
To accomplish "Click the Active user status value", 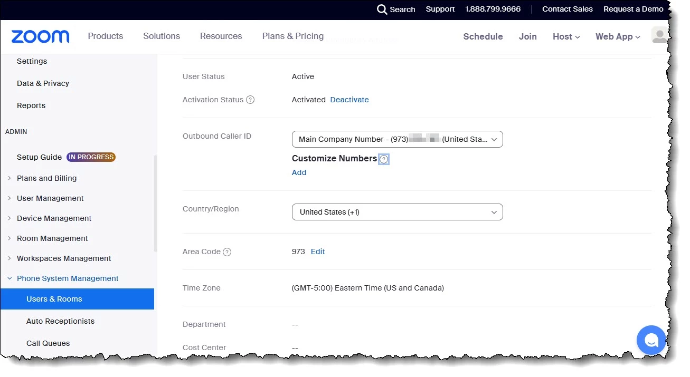I will coord(303,76).
